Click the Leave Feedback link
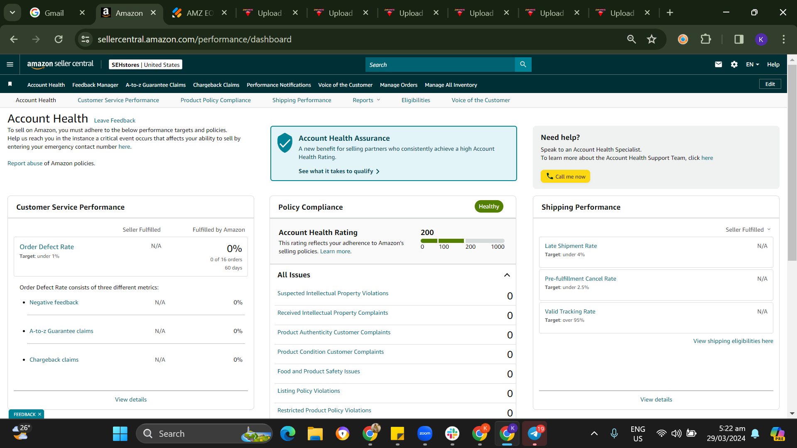Screen dimensions: 797x448 (x=115, y=120)
